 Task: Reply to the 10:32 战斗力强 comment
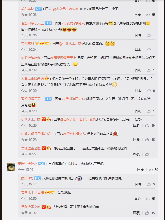pos(136,213)
